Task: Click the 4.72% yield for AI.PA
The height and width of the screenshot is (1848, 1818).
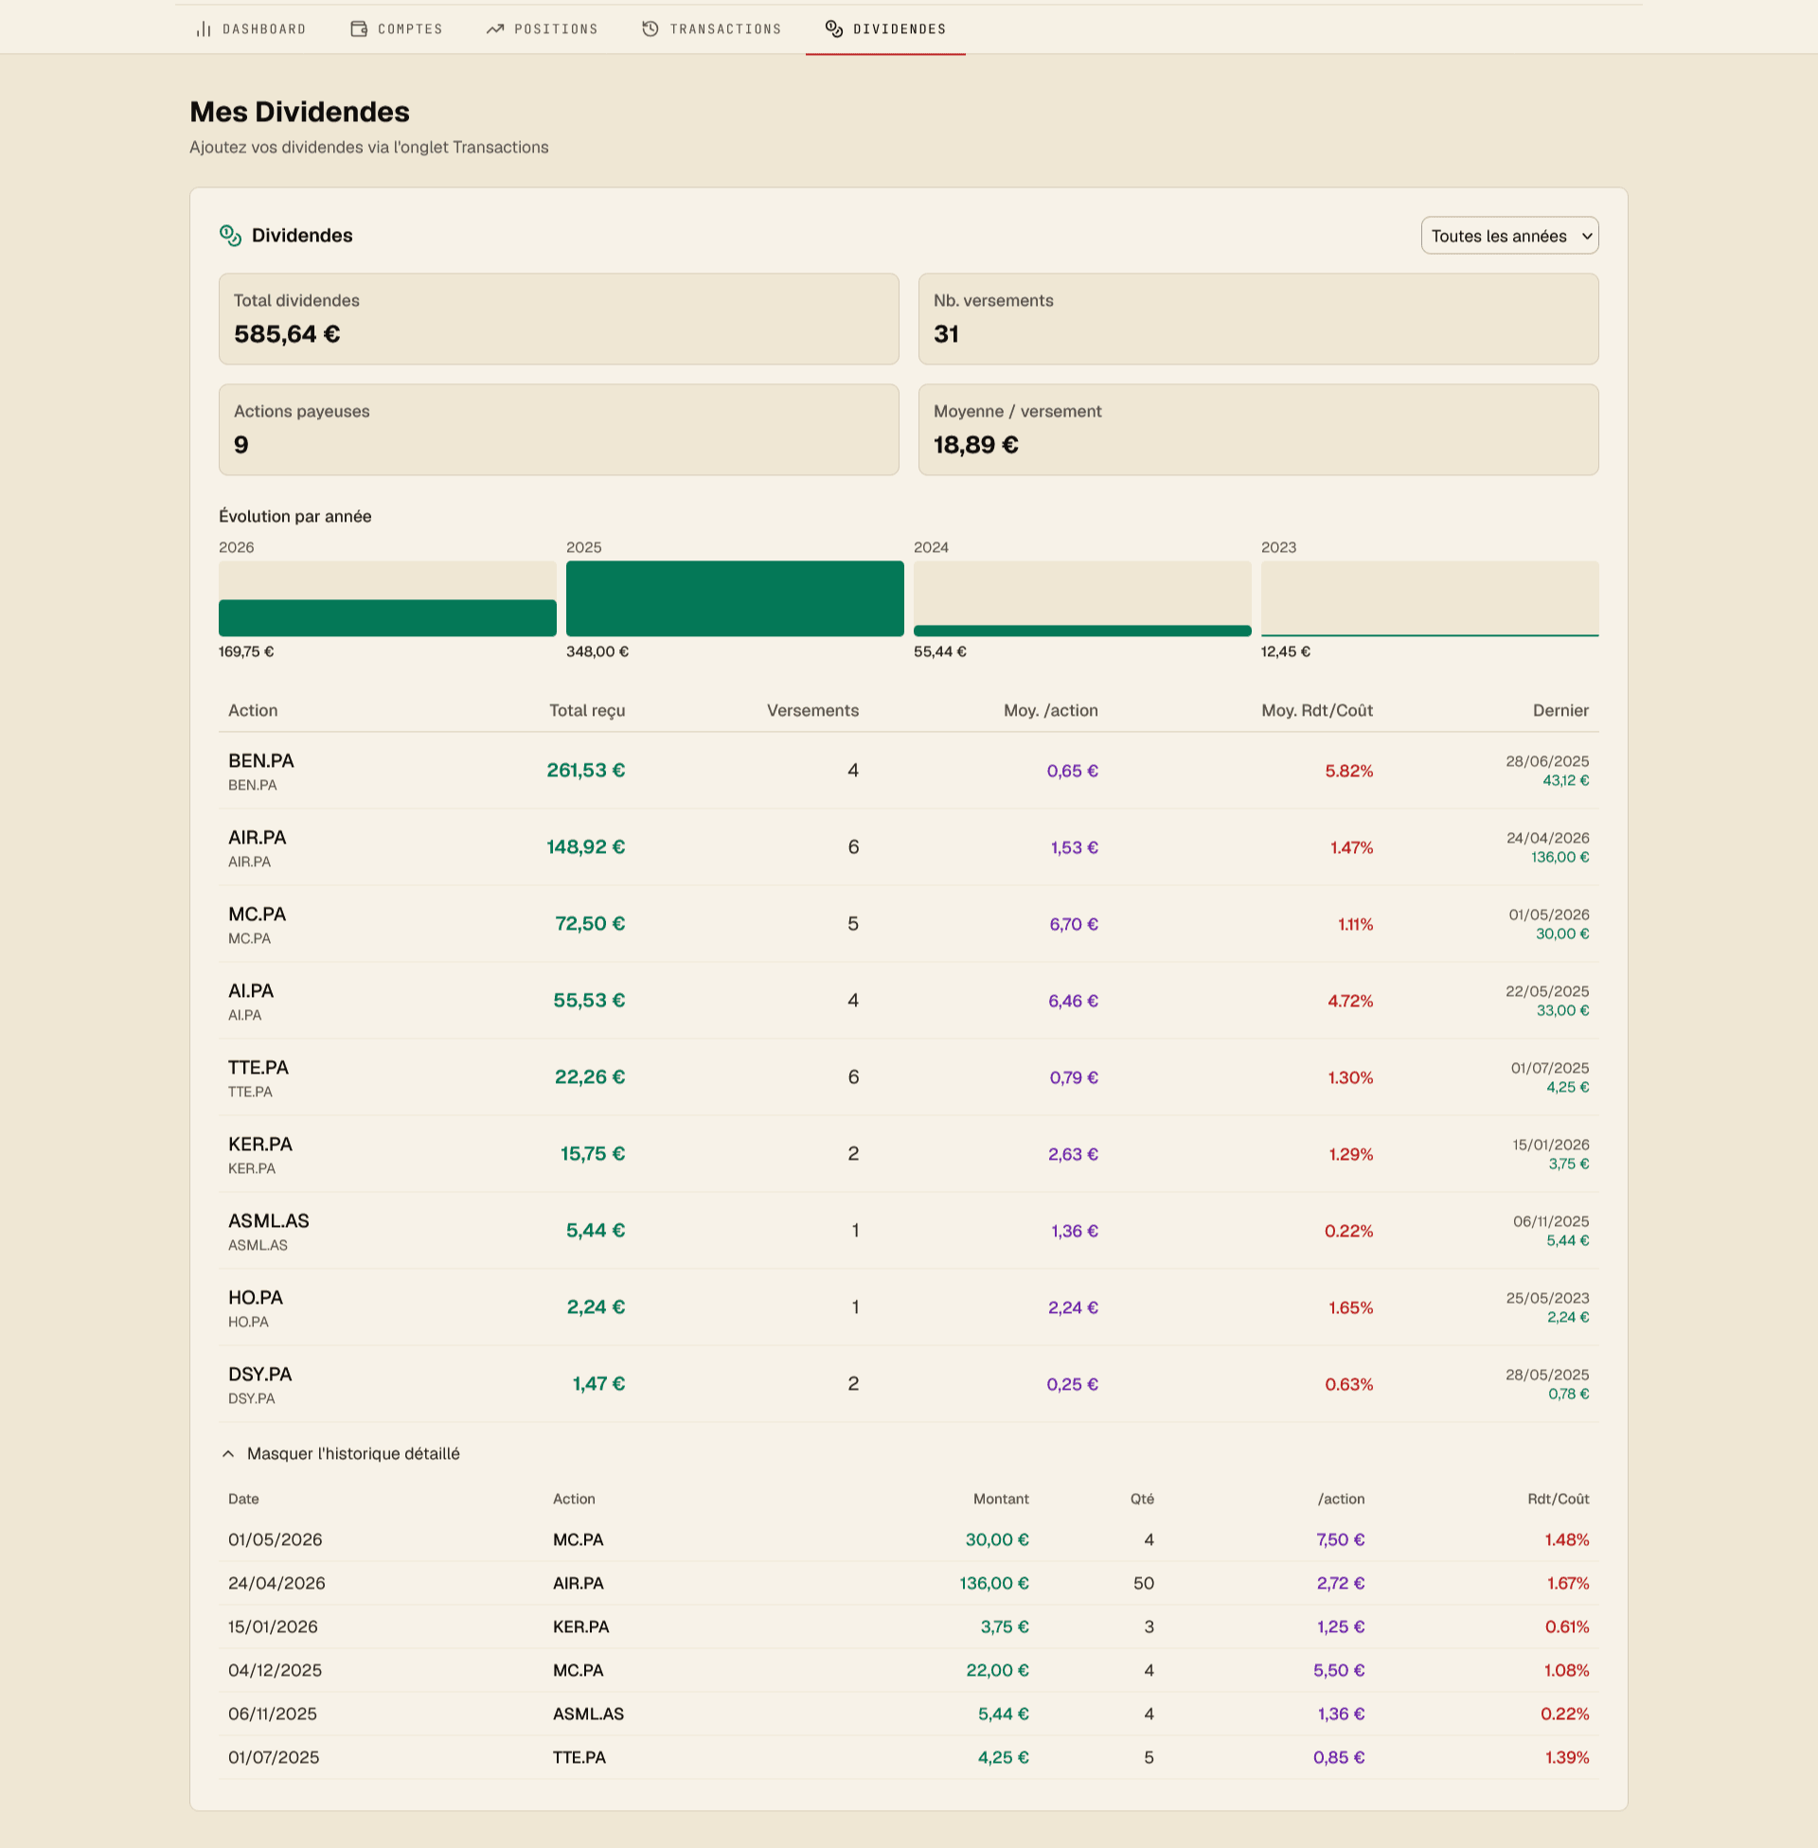Action: (x=1350, y=1002)
